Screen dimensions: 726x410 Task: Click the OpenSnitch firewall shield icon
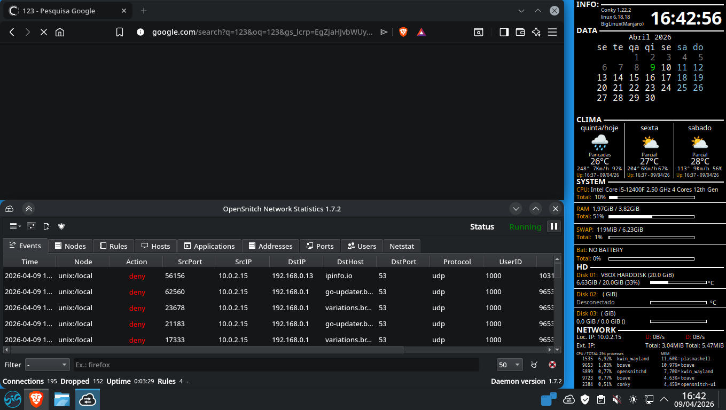[61, 226]
